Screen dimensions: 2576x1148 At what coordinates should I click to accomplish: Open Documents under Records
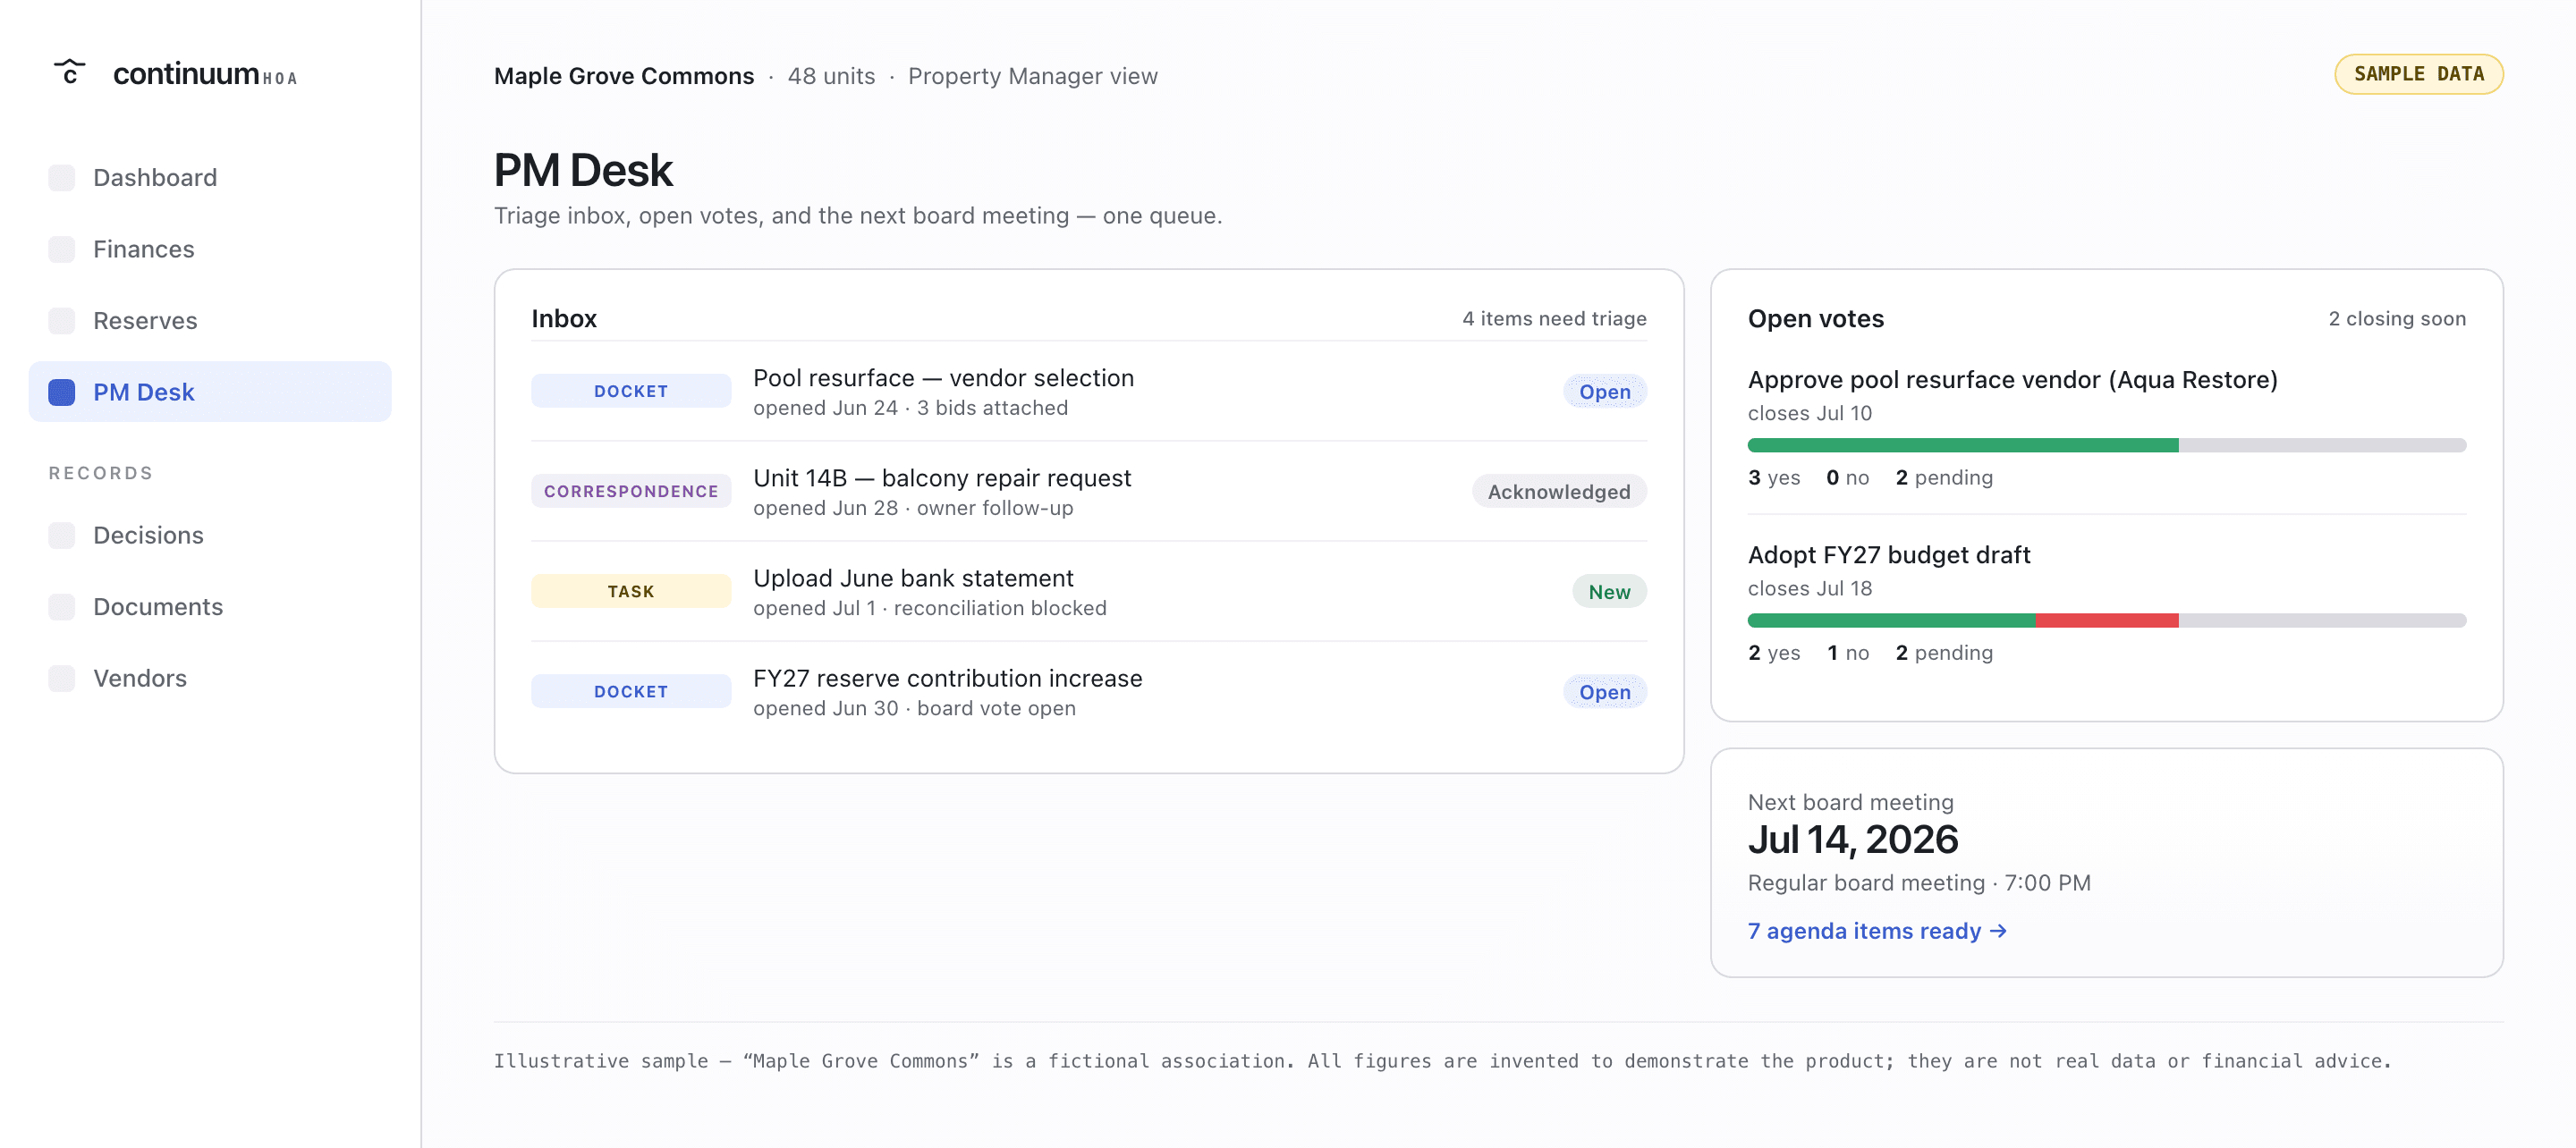(x=210, y=607)
